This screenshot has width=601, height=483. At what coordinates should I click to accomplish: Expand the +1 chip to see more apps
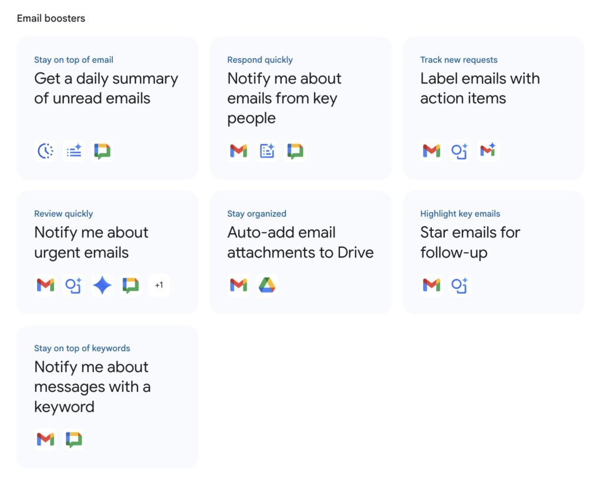coord(159,285)
